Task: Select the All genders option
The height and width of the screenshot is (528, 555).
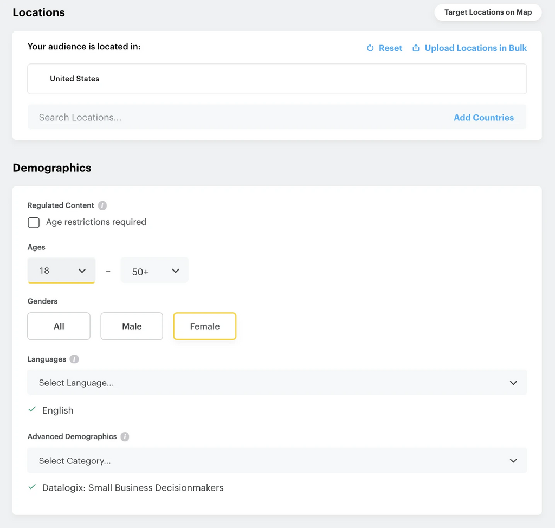Action: coord(59,326)
